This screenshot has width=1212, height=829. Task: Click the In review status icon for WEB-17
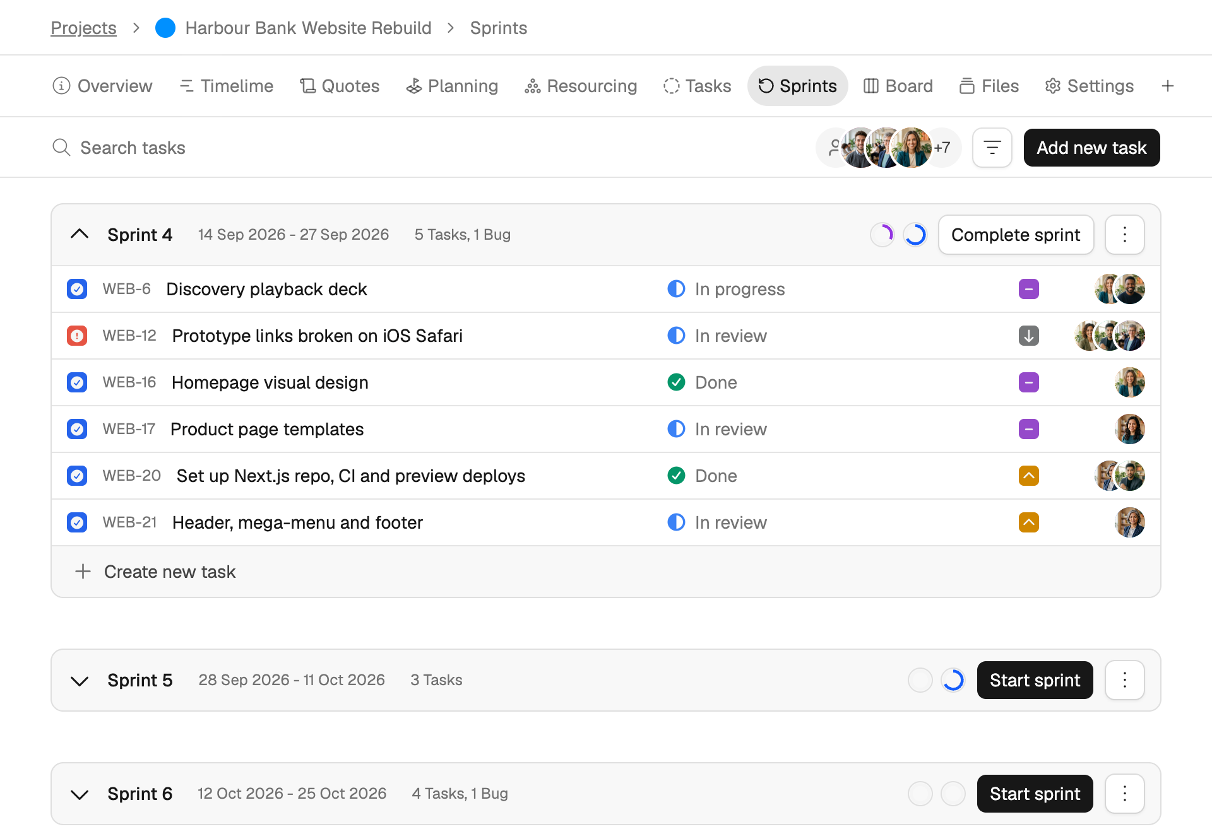coord(676,429)
